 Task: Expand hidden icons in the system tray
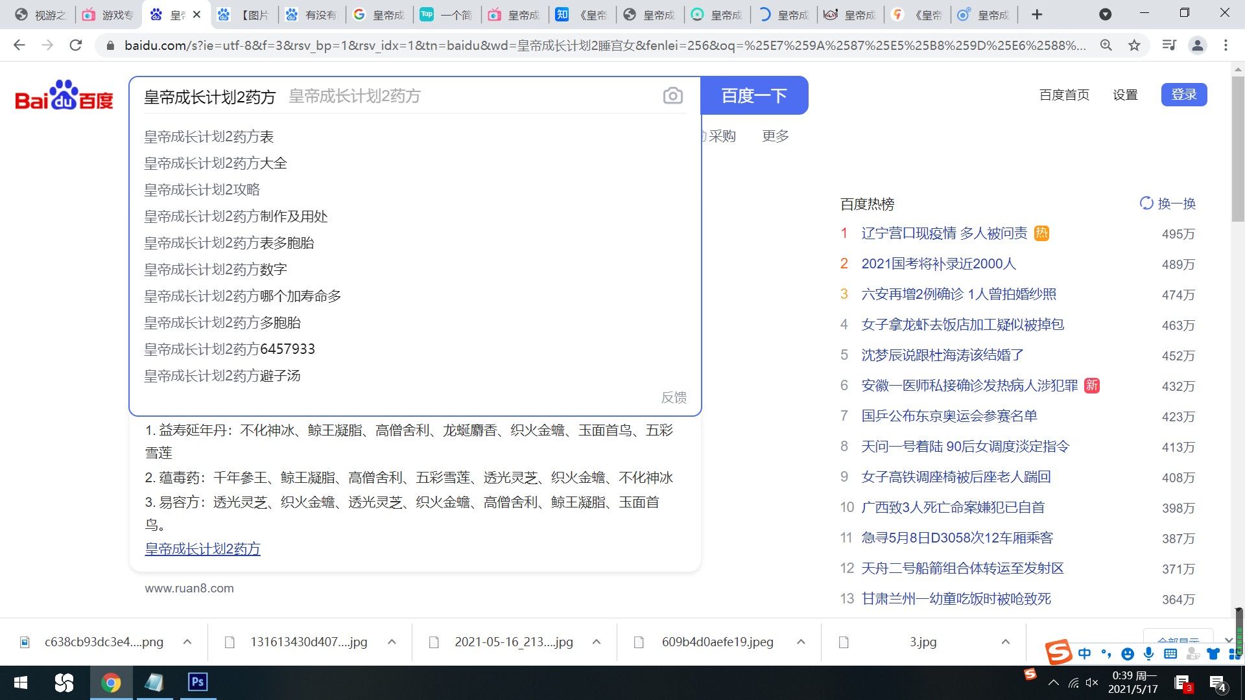(1054, 682)
